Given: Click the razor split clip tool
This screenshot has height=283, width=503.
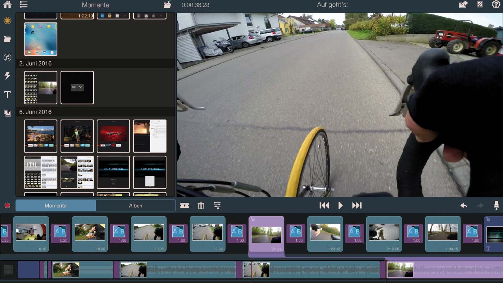Looking at the screenshot, I should pos(184,206).
